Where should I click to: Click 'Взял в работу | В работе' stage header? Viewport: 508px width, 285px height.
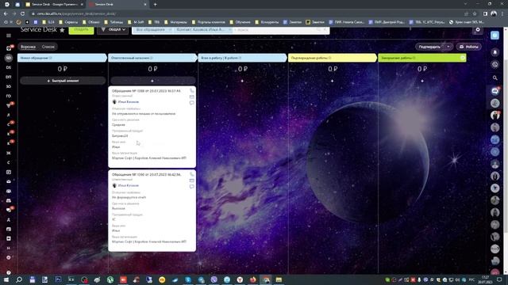[242, 58]
